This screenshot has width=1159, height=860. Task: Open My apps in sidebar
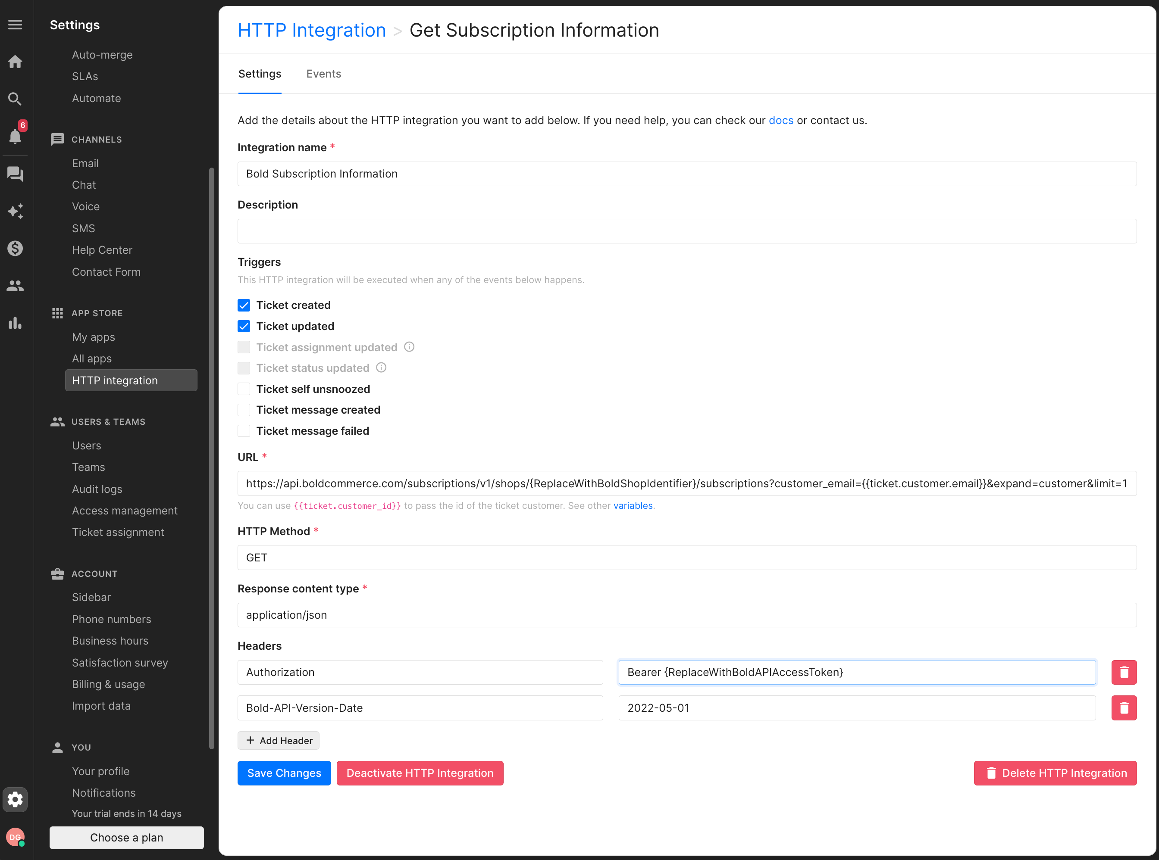point(93,337)
